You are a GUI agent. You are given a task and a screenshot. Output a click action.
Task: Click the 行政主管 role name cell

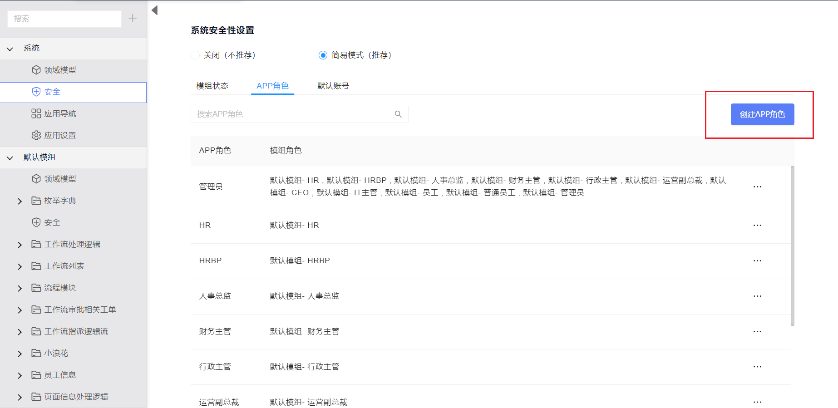[215, 367]
